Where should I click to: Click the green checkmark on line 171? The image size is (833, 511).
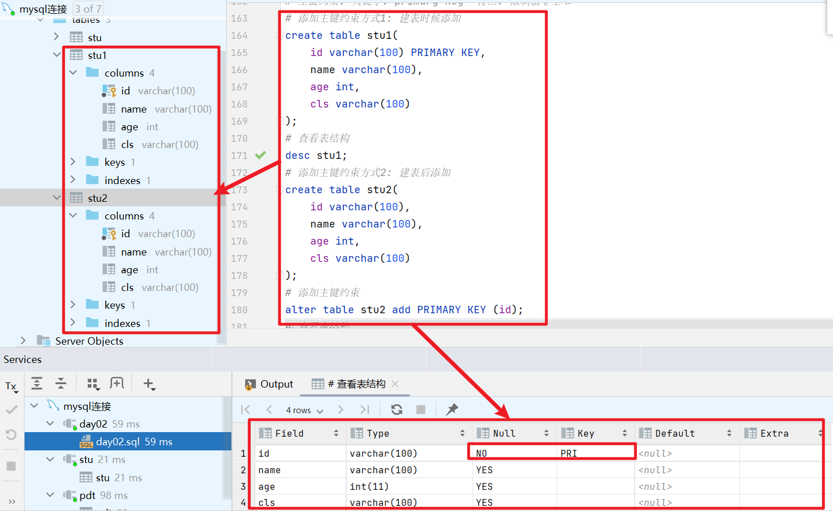pos(261,155)
